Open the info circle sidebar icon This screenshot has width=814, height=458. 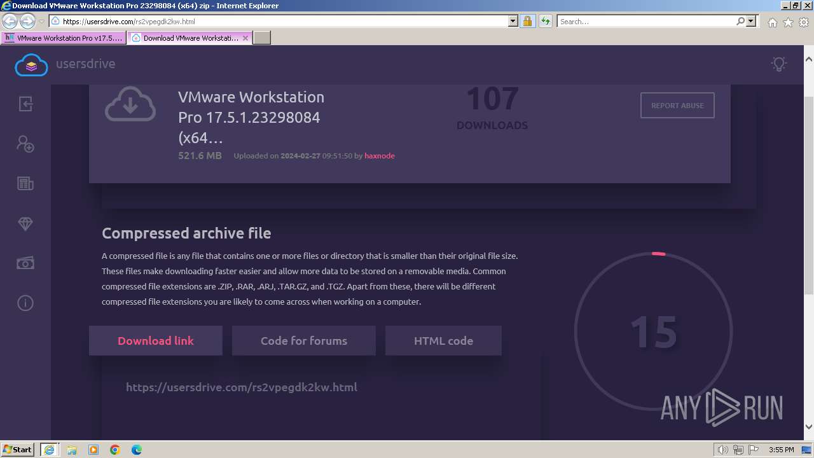click(x=25, y=303)
